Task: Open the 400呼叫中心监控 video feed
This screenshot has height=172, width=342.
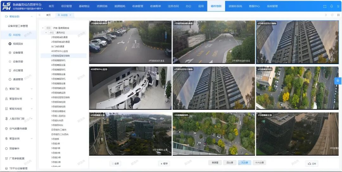Action: point(130,88)
